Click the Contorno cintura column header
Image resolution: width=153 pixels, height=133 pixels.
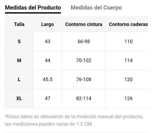84,25
